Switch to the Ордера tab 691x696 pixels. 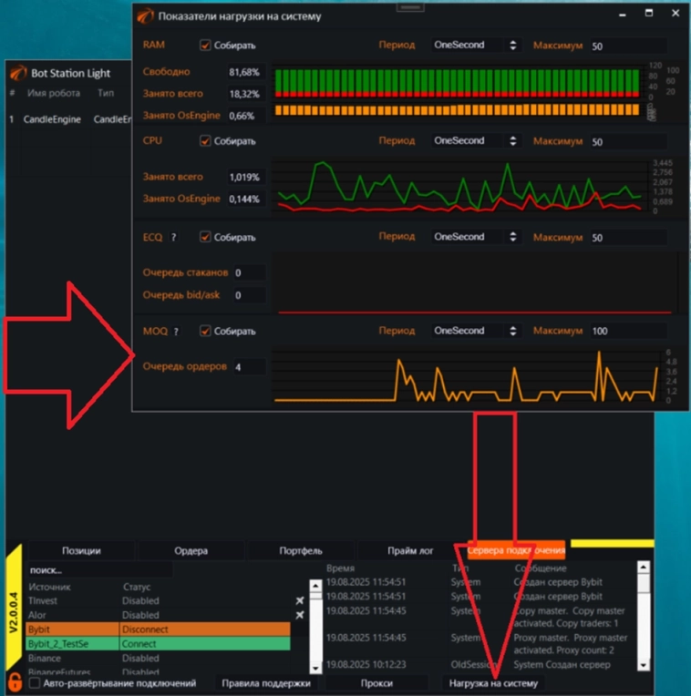click(x=191, y=551)
